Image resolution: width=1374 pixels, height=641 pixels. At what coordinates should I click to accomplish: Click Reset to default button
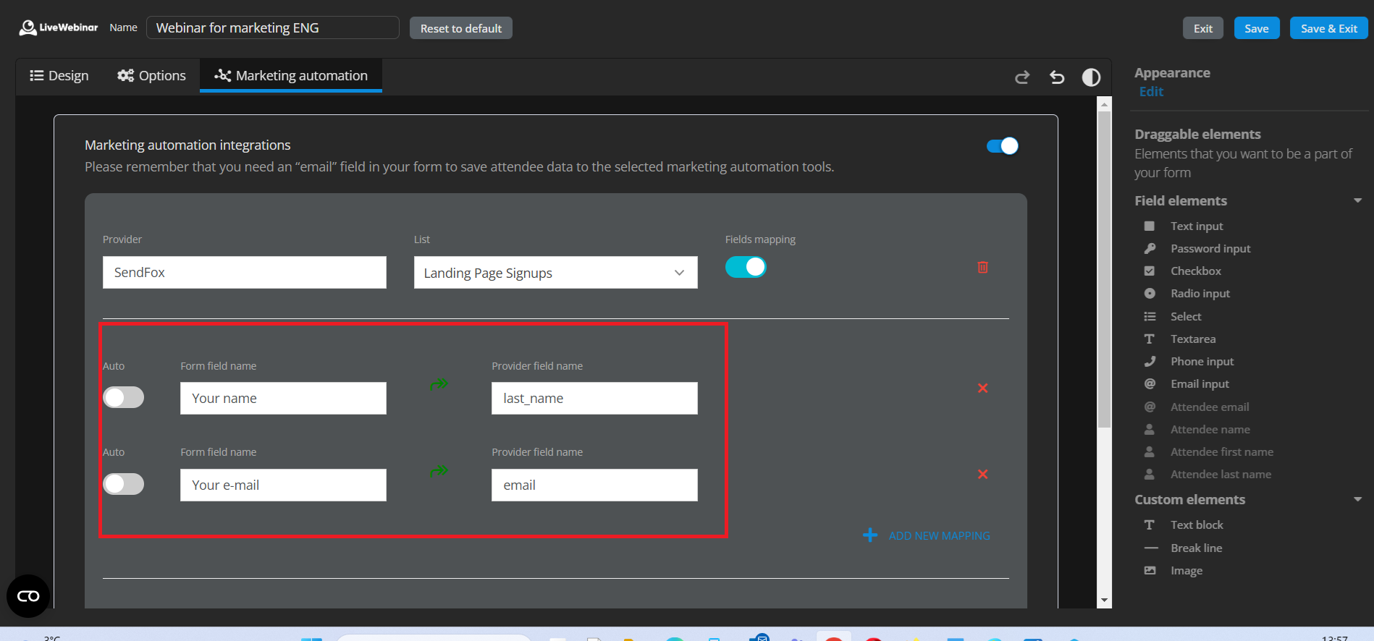(x=460, y=28)
